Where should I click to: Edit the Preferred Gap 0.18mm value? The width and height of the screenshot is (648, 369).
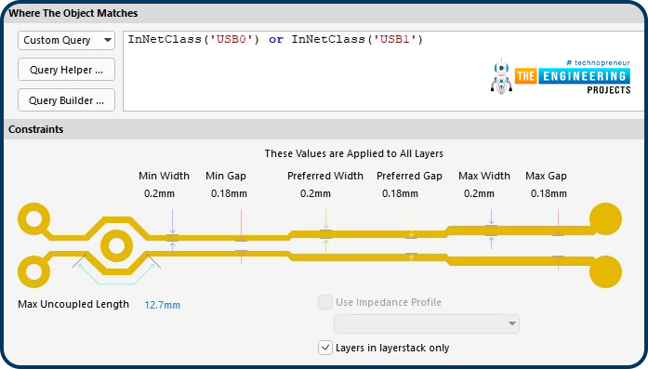(x=400, y=193)
